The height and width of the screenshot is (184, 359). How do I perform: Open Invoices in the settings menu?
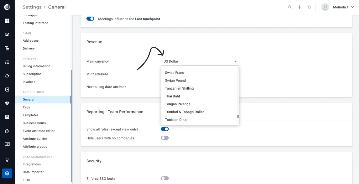29,82
